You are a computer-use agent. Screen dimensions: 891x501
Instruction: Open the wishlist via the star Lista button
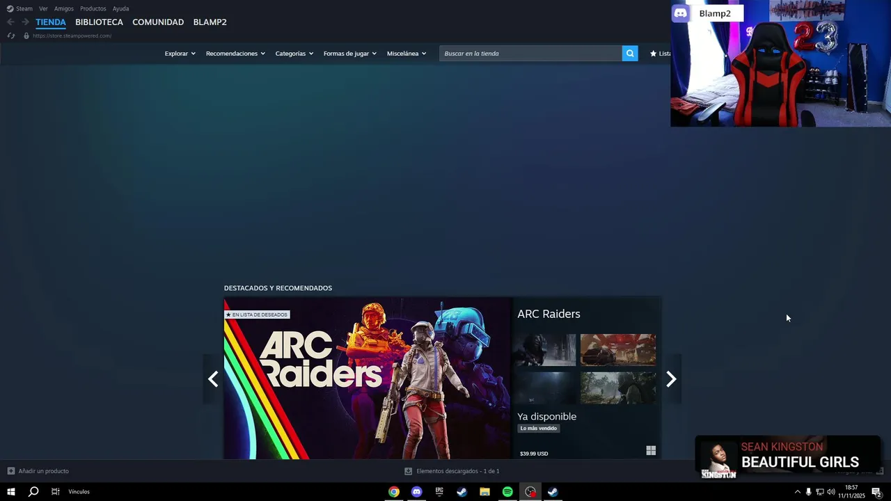click(x=660, y=54)
